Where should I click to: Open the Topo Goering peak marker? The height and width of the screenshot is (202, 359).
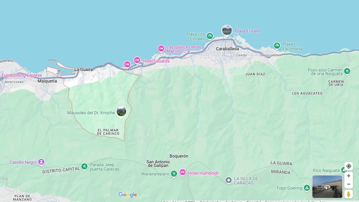[307, 188]
